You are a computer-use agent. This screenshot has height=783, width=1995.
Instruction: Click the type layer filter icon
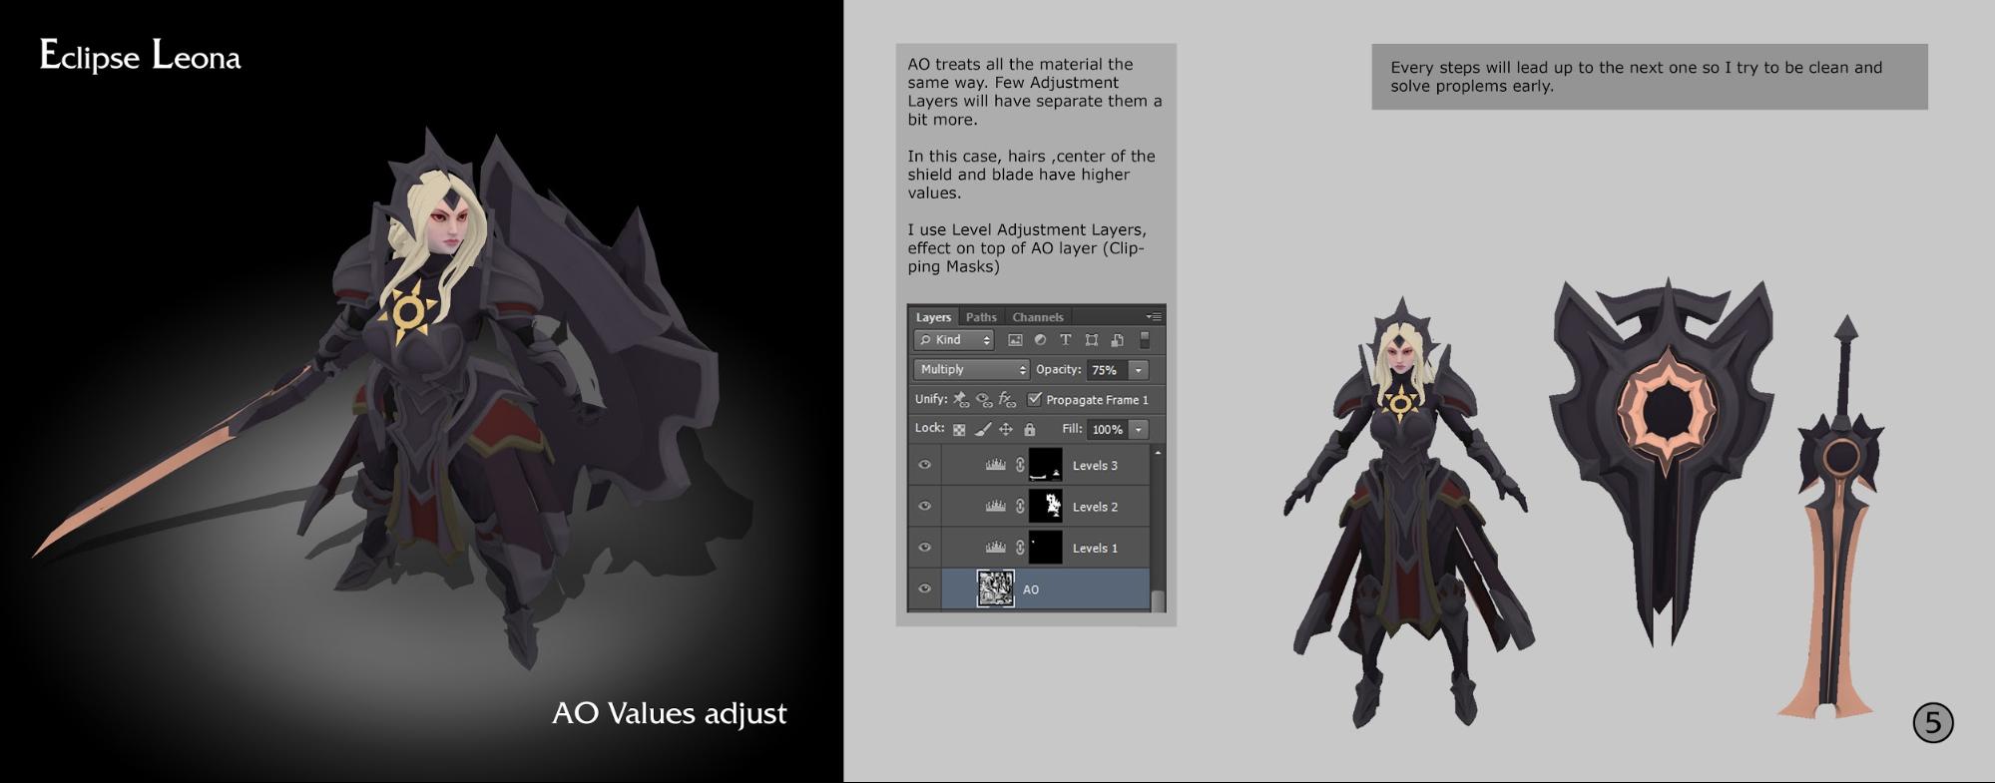pyautogui.click(x=1065, y=340)
